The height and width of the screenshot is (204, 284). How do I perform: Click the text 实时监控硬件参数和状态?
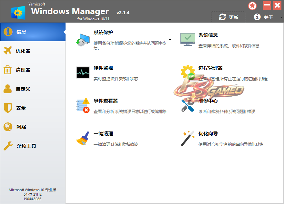coord(116,79)
